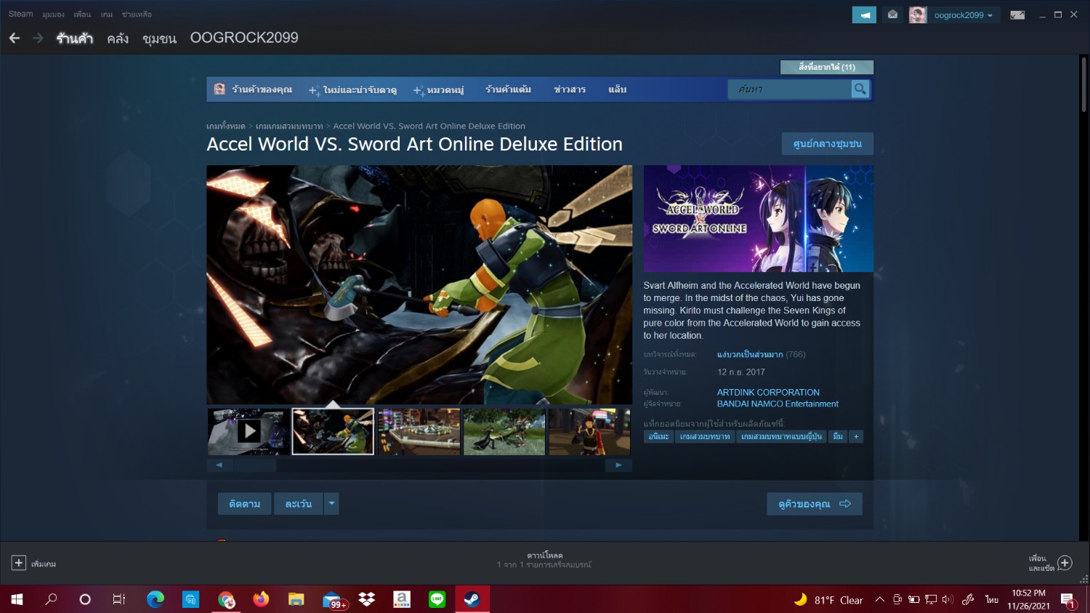Image resolution: width=1090 pixels, height=613 pixels.
Task: Open the ช่วยเหลือ menu
Action: (137, 15)
